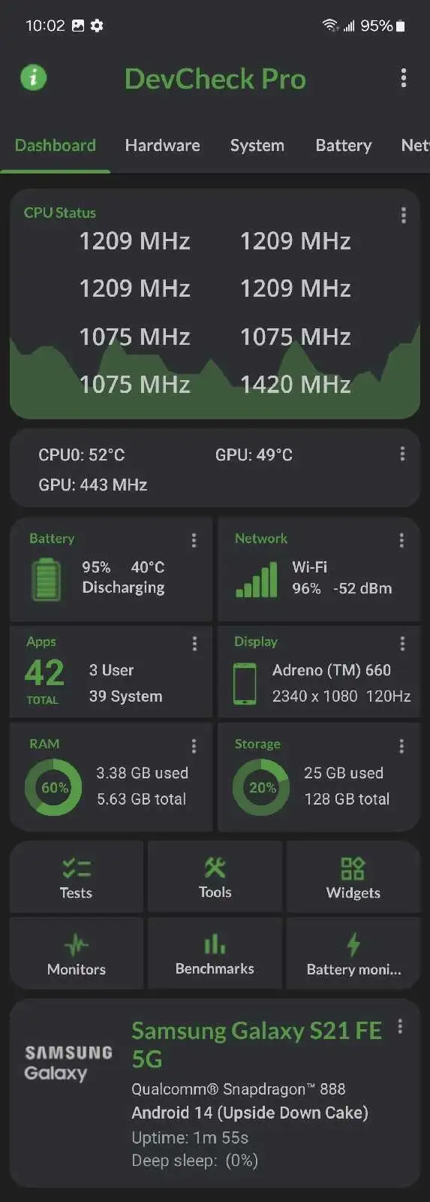Screen dimensions: 430x1202
Task: Open the Widgets grid icon
Action: [x=353, y=868]
